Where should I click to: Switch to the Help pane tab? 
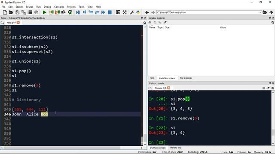(x=152, y=78)
